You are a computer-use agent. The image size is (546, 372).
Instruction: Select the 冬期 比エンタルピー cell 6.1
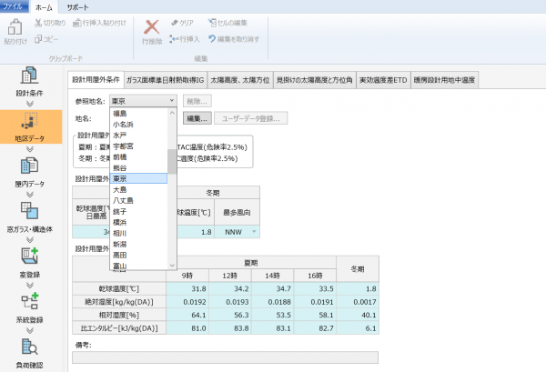pyautogui.click(x=358, y=328)
